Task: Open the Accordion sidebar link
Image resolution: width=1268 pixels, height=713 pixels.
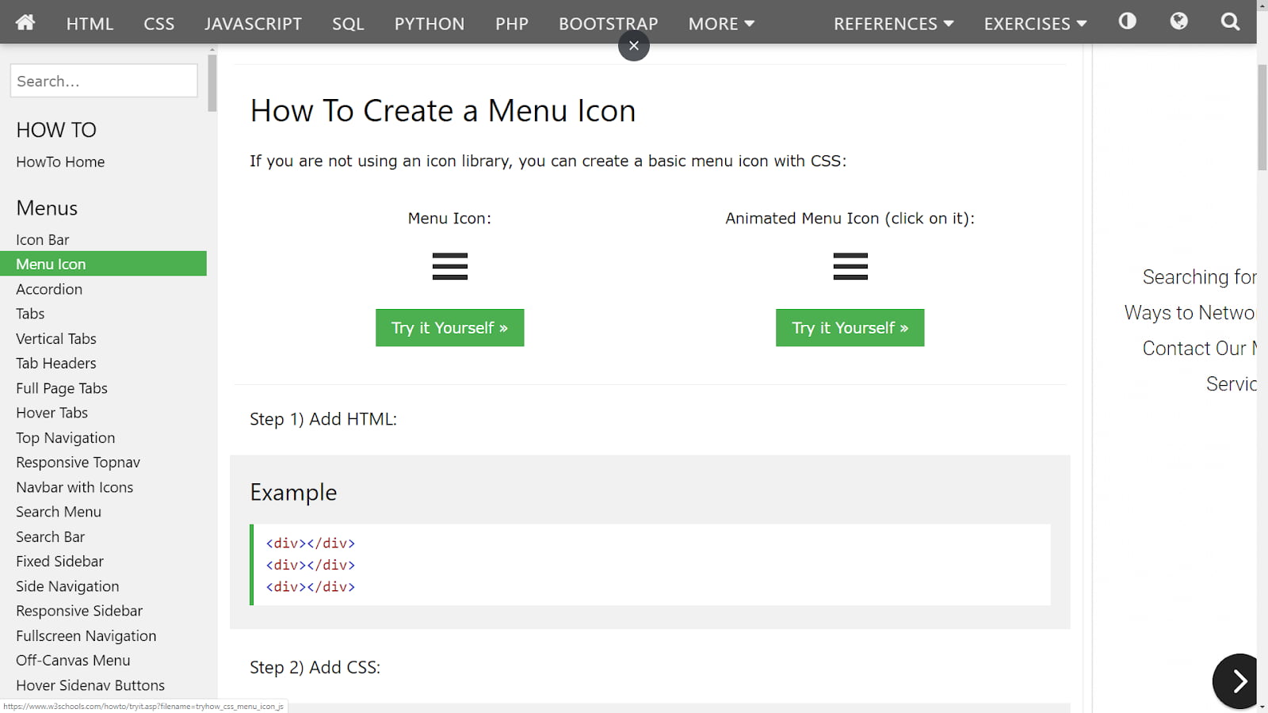Action: coord(49,289)
